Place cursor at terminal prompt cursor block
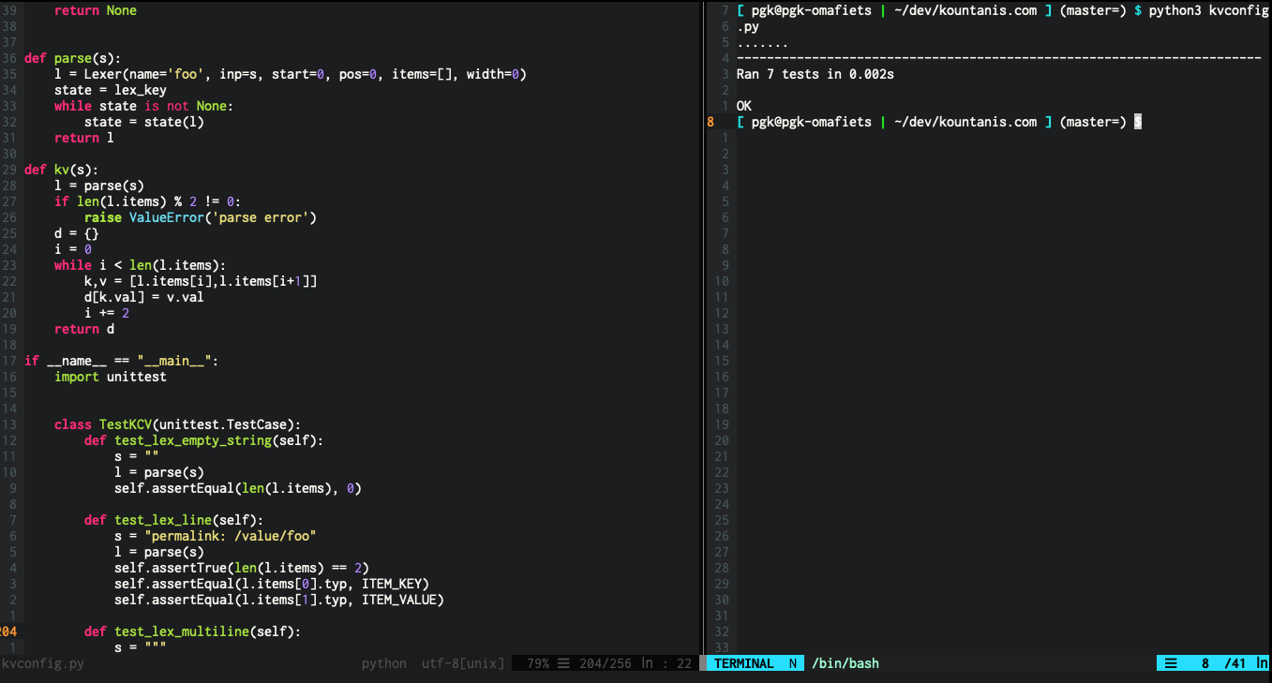The height and width of the screenshot is (683, 1272). point(1138,122)
